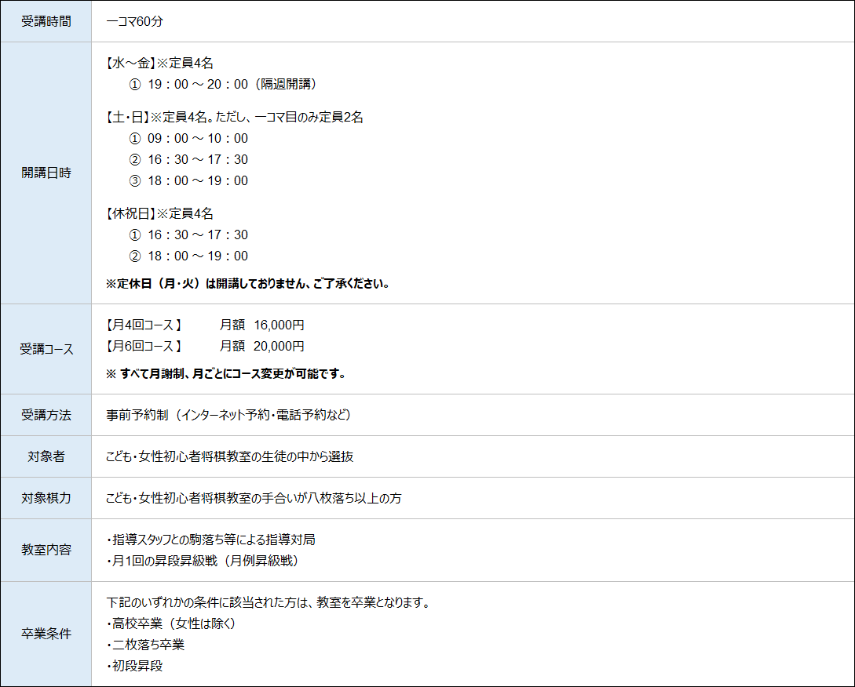Select the 09:00～10:00 time slot
This screenshot has width=855, height=687.
[188, 138]
